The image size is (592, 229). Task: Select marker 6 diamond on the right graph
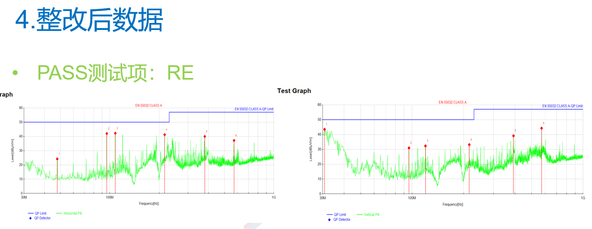point(541,128)
